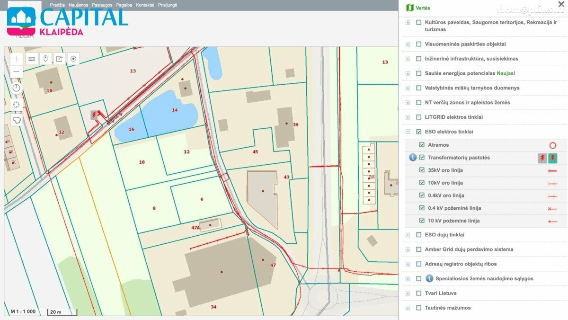Close the layers panel with X
This screenshot has height=320, width=568.
click(x=561, y=4)
